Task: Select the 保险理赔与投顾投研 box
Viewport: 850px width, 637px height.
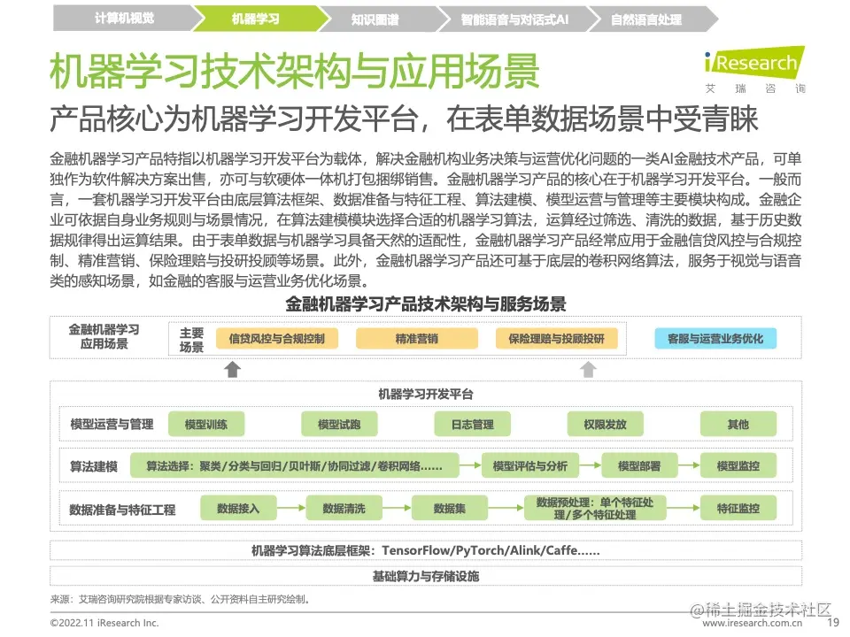Action: click(556, 339)
